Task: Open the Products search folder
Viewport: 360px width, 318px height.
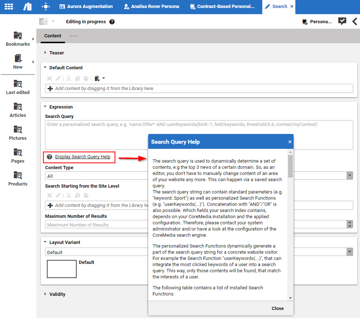Action: pos(18,176)
